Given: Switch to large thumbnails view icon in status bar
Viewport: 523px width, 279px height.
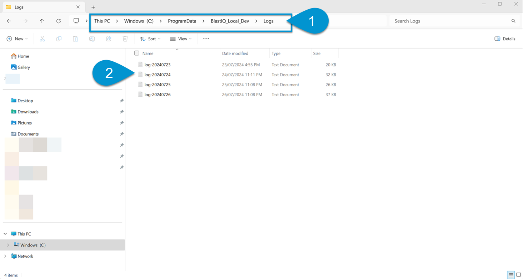Looking at the screenshot, I should tap(519, 275).
